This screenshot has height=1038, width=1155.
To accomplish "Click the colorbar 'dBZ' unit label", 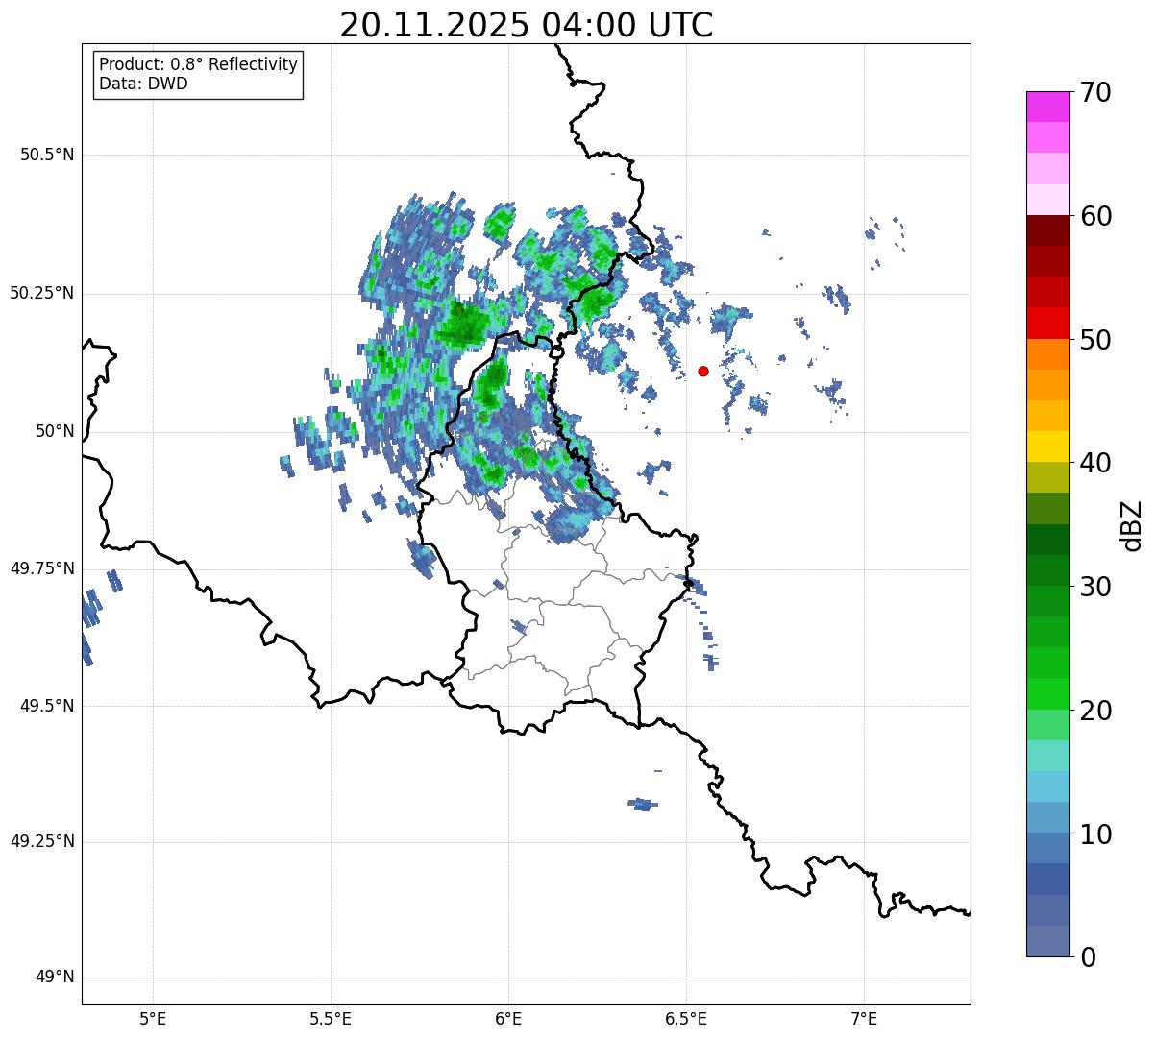I will click(1132, 525).
